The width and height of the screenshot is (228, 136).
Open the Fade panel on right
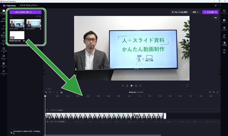pos(224,21)
